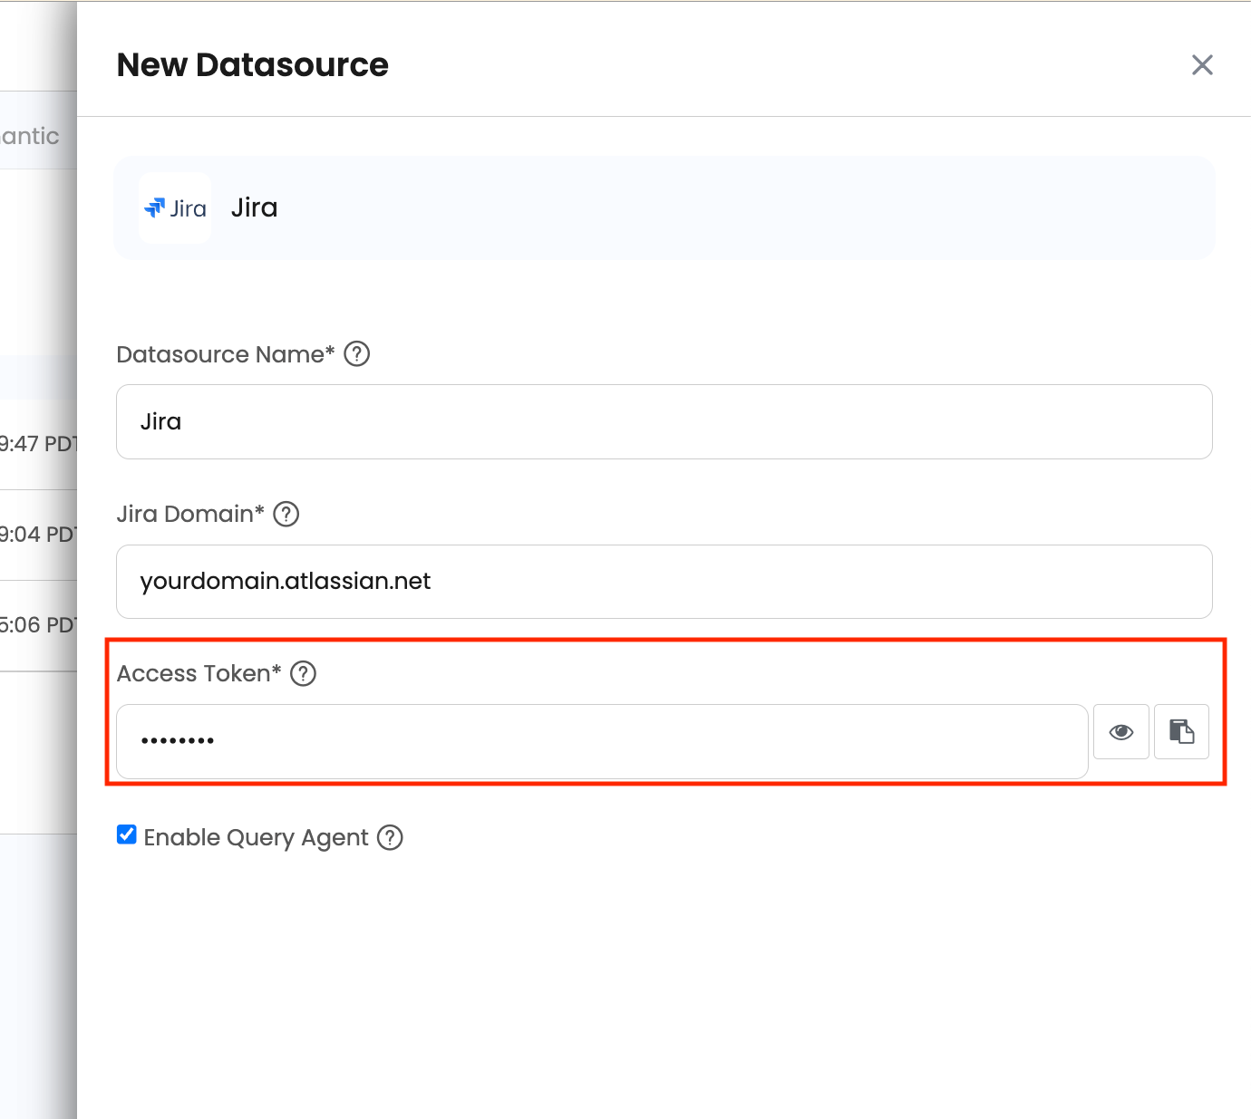Open the Datasource Name help tooltip icon
This screenshot has height=1119, width=1251.
[x=357, y=353]
